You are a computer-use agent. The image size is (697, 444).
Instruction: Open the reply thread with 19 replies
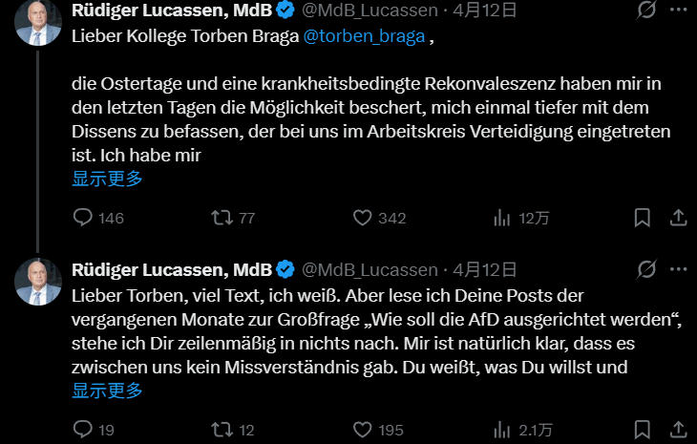click(84, 430)
